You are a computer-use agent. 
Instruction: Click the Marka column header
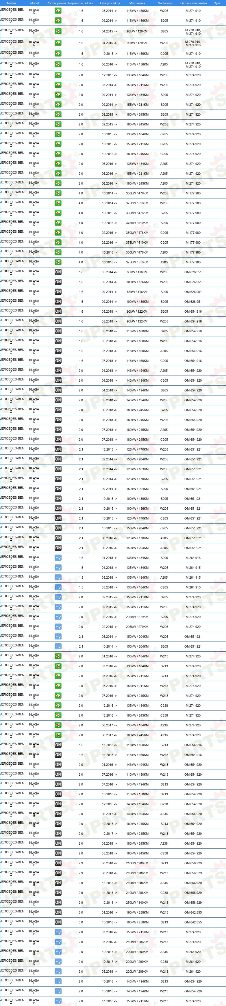tap(11, 3)
